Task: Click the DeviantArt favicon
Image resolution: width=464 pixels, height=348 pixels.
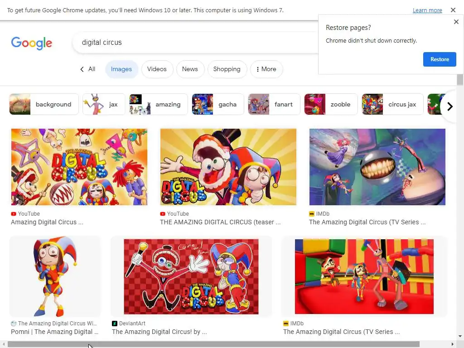Action: pos(115,324)
